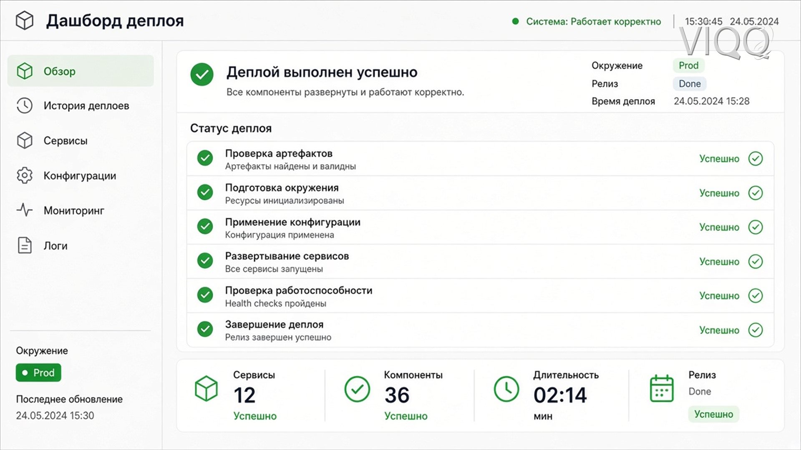Screen dimensions: 801x450
Task: Click the clock icon for История деплоев
Action: tap(25, 105)
